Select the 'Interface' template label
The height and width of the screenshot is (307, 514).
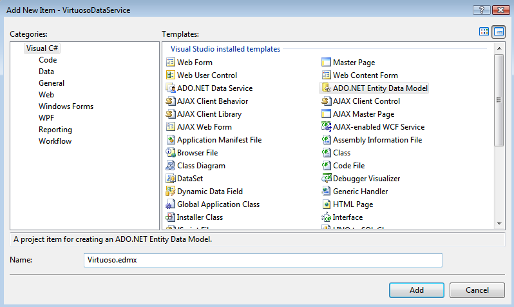point(347,217)
